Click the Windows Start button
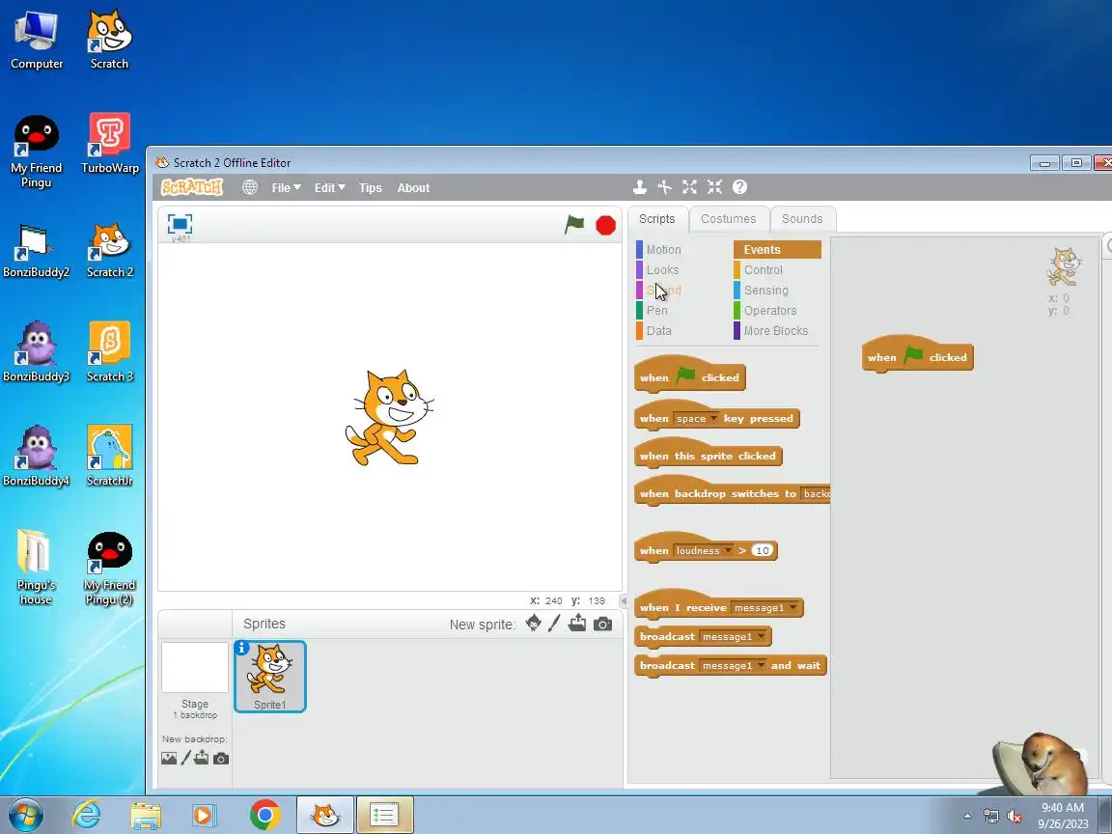 coord(25,815)
